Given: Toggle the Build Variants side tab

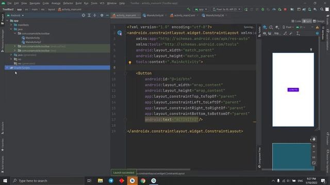Looking at the screenshot, I should pos(3,164).
